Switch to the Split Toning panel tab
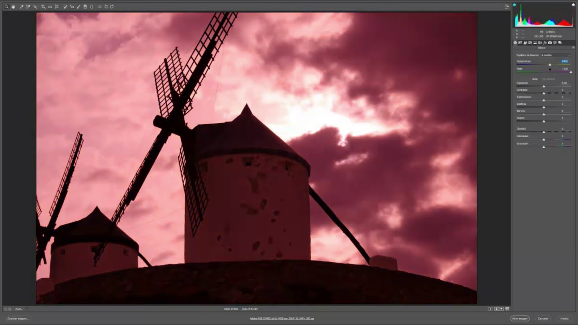 tap(535, 43)
